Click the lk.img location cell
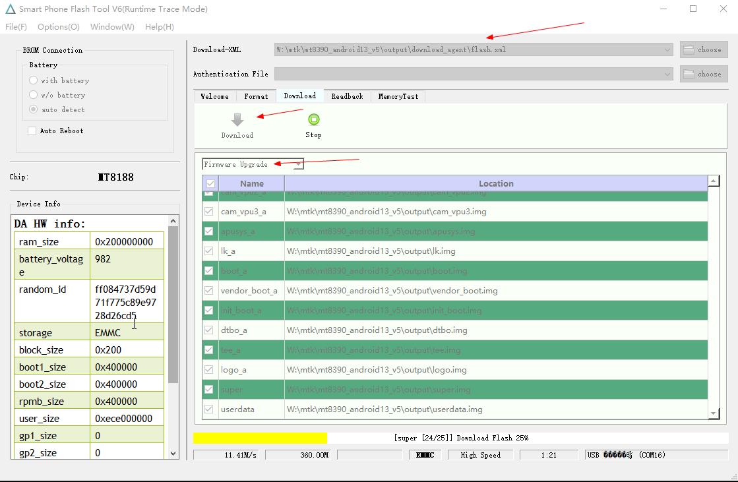Image resolution: width=738 pixels, height=482 pixels. (x=496, y=251)
